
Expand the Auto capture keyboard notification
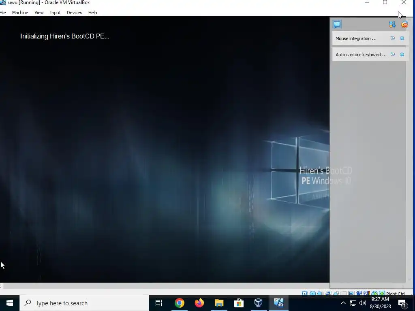[361, 55]
